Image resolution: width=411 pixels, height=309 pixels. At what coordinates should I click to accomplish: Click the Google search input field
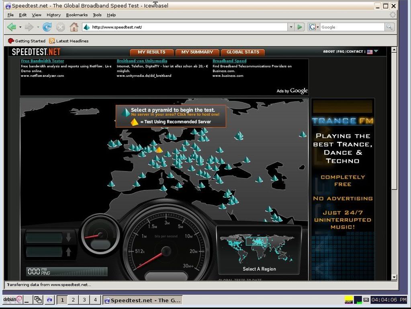click(x=352, y=27)
